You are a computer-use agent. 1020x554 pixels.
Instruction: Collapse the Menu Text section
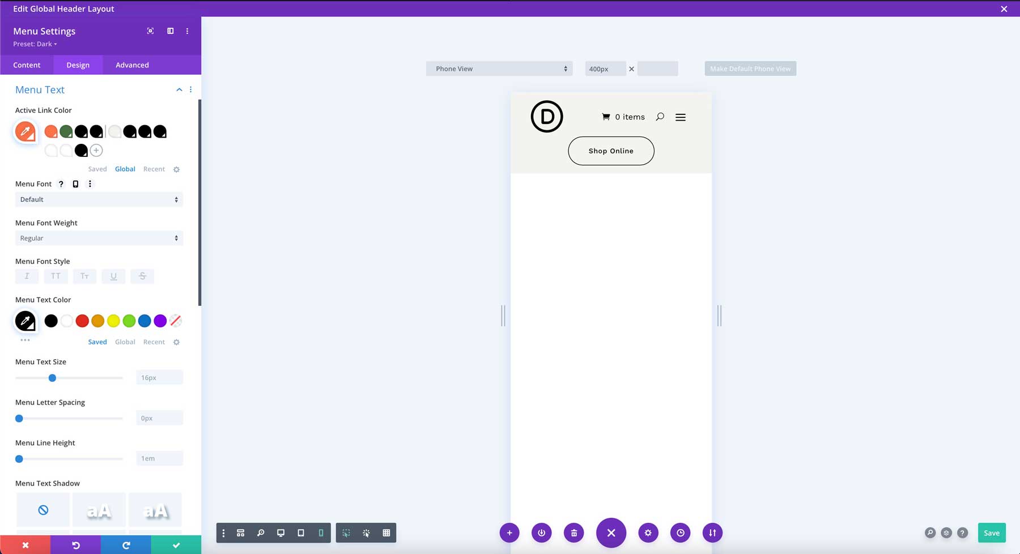coord(179,90)
